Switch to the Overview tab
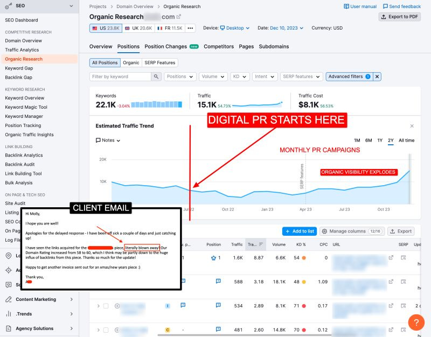Image resolution: width=431 pixels, height=337 pixels. (101, 46)
